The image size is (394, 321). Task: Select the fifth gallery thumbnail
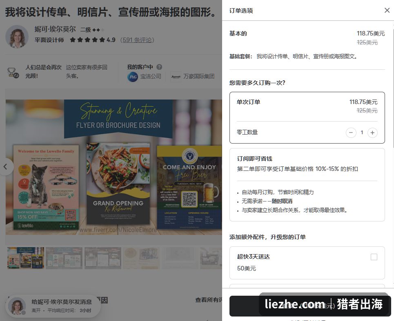pyautogui.click(x=180, y=258)
